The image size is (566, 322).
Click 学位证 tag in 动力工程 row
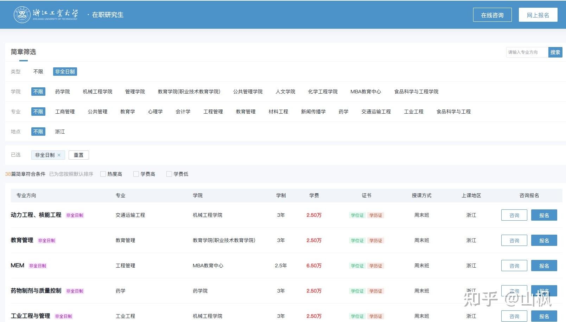[357, 215]
